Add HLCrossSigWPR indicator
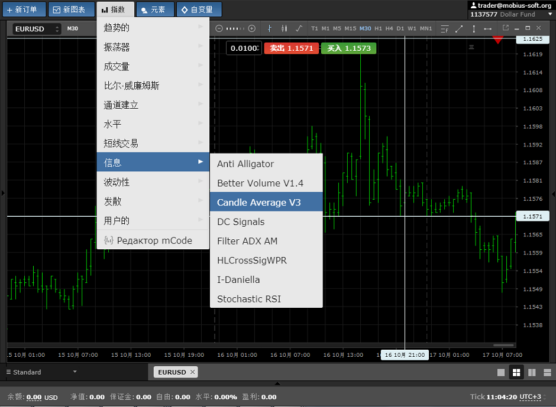This screenshot has width=556, height=407. tap(266, 261)
